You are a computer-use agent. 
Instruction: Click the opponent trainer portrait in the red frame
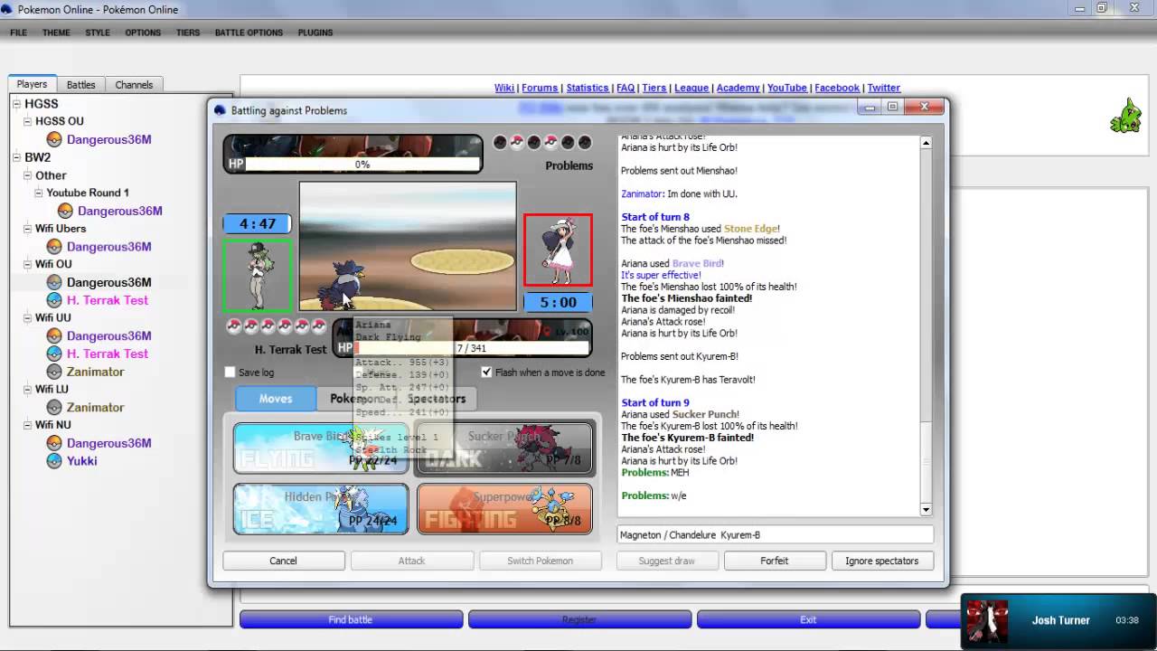coord(558,250)
